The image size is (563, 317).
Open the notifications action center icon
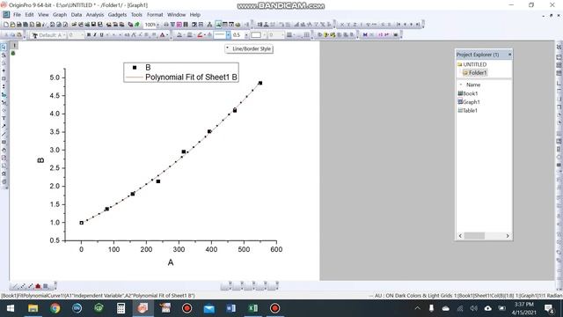[x=549, y=308]
